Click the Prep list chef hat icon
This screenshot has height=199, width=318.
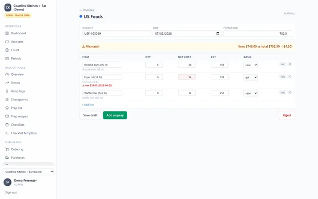pos(7,108)
